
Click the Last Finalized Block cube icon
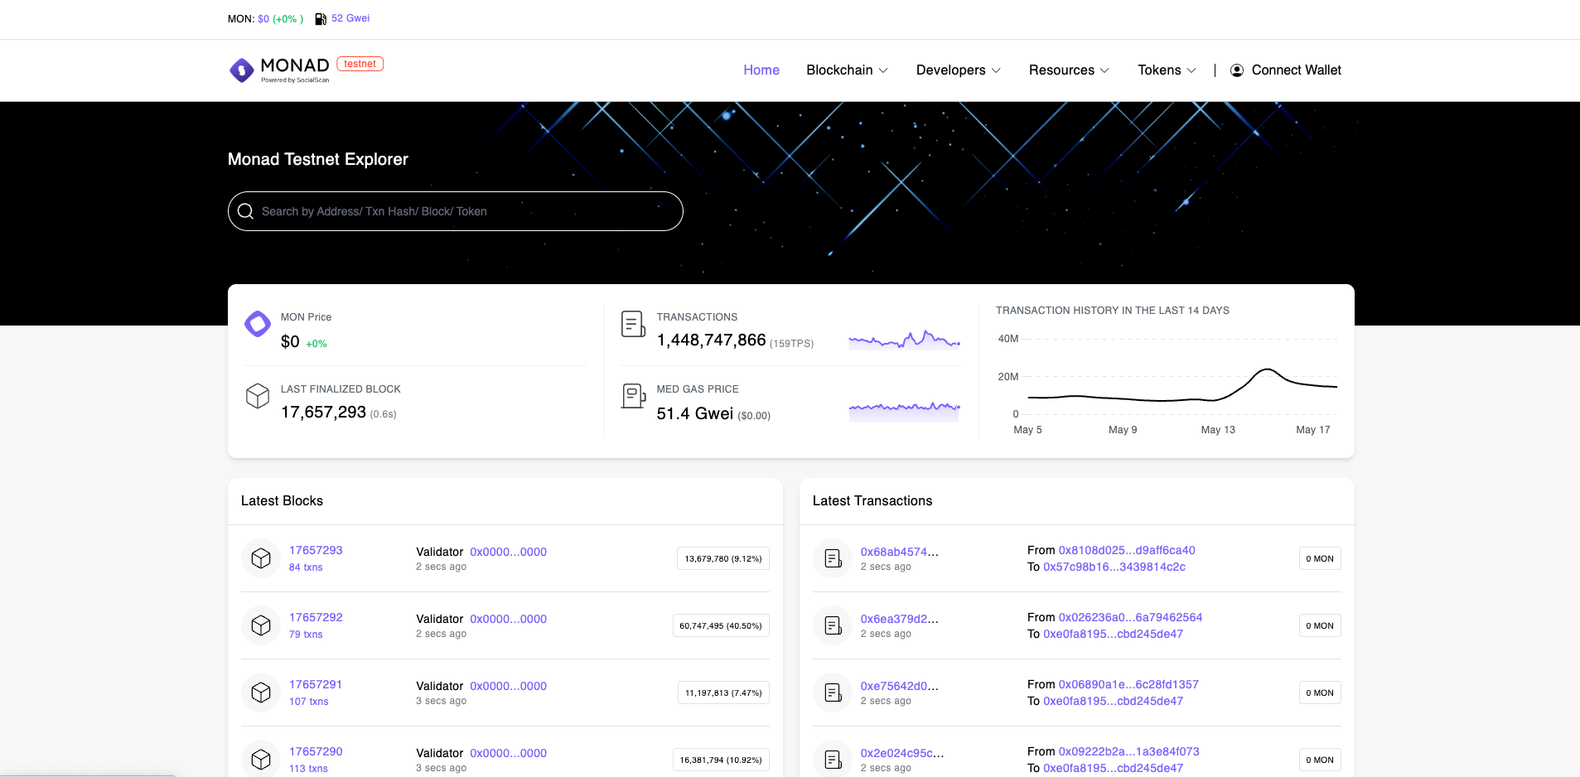tap(258, 396)
